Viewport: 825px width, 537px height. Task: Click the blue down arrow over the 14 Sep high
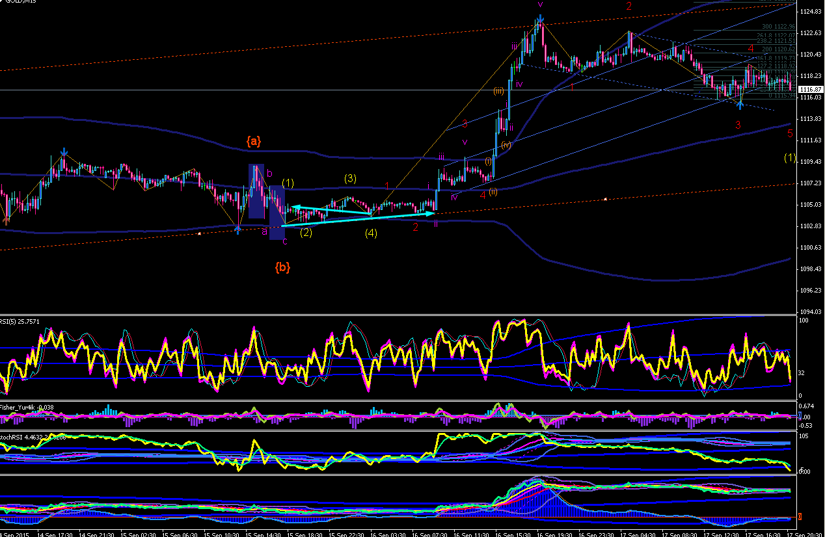[x=64, y=153]
